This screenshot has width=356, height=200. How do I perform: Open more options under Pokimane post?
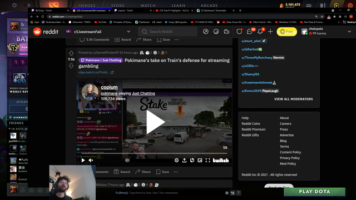(x=176, y=172)
